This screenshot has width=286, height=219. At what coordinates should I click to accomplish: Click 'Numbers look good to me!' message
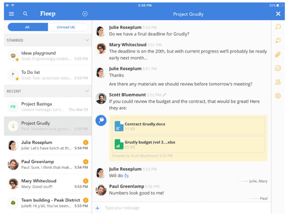(137, 193)
